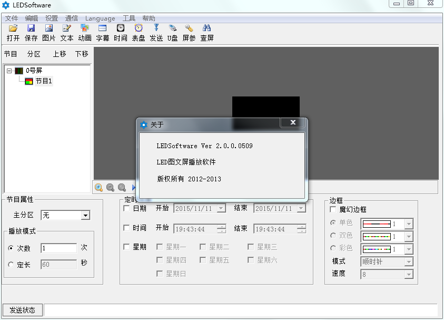Enable the 时间 timing checkbox

126,228
